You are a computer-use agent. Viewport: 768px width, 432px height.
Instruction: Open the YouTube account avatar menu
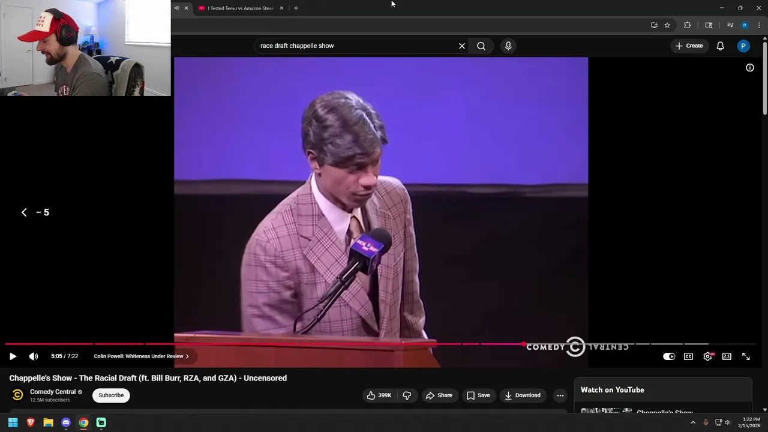(743, 46)
